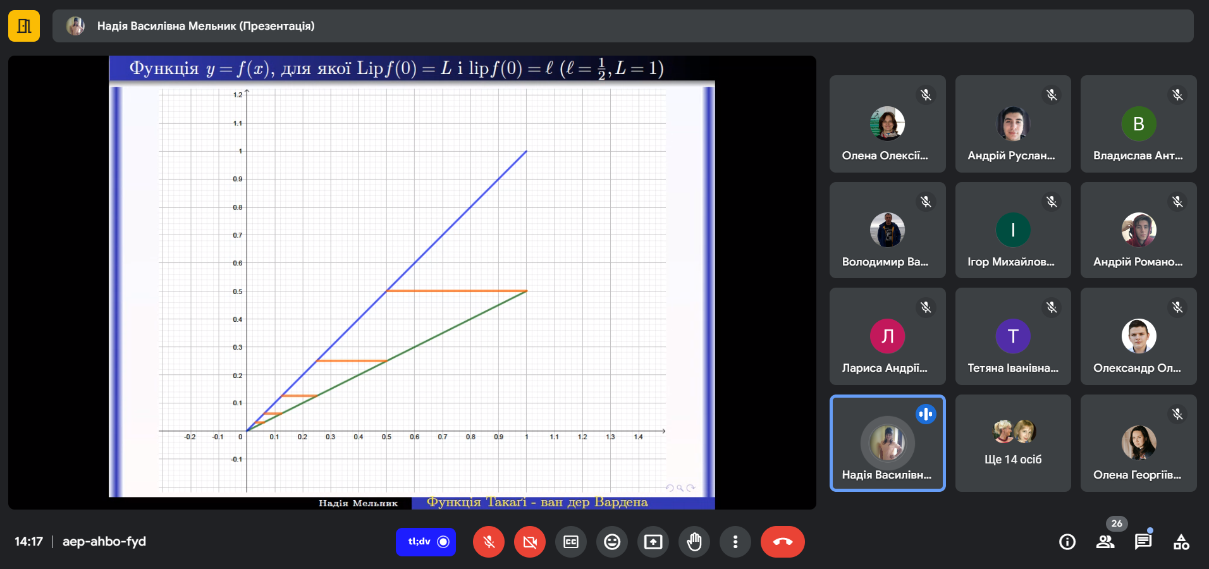Open more options three-dot menu

coord(735,542)
